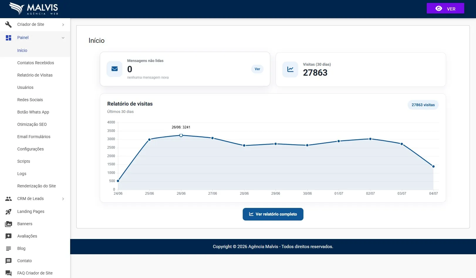
Task: Click the Banners image icon
Action: 9,224
